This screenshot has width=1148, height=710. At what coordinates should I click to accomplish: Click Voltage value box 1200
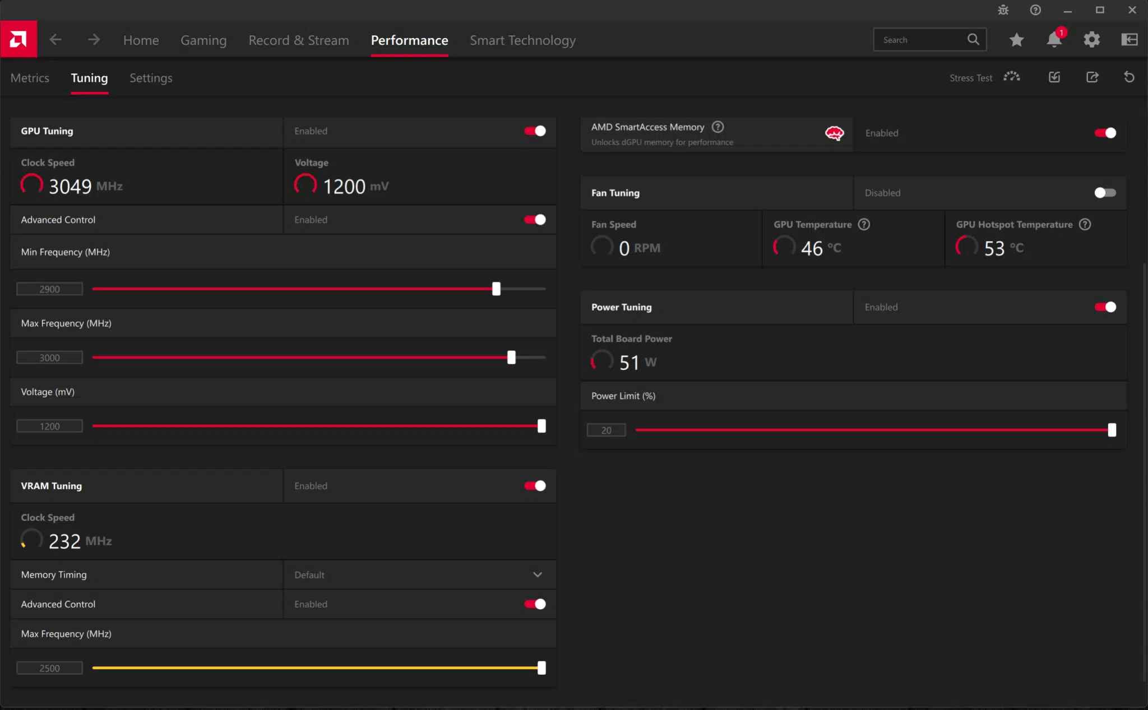[x=49, y=426]
